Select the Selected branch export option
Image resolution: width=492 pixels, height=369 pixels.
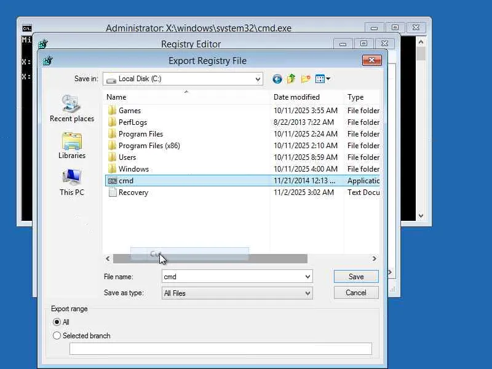pyautogui.click(x=57, y=335)
